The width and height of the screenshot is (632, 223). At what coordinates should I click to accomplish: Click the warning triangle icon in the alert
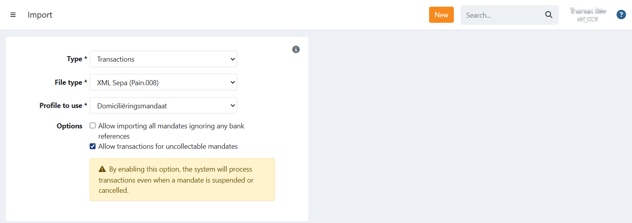click(102, 169)
